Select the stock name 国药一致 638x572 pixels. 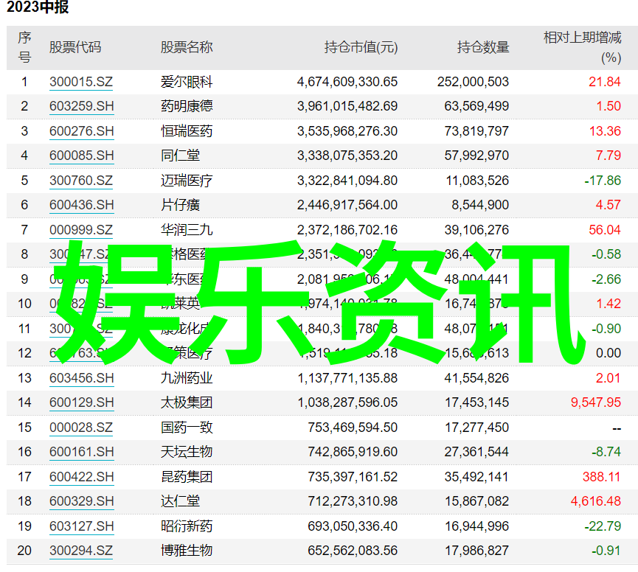coord(187,428)
